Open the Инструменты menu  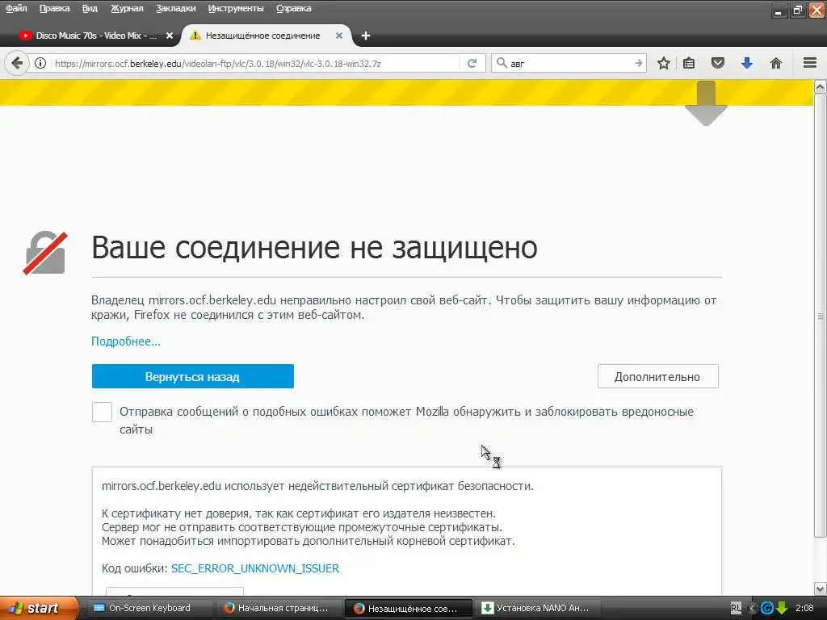236,8
